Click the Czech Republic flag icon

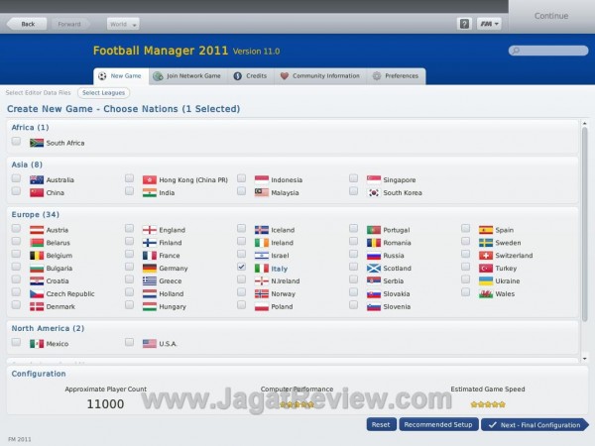tap(37, 294)
